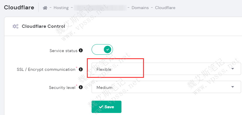The height and width of the screenshot is (115, 242).
Task: Click the Security level dropdown caret
Action: [233, 87]
